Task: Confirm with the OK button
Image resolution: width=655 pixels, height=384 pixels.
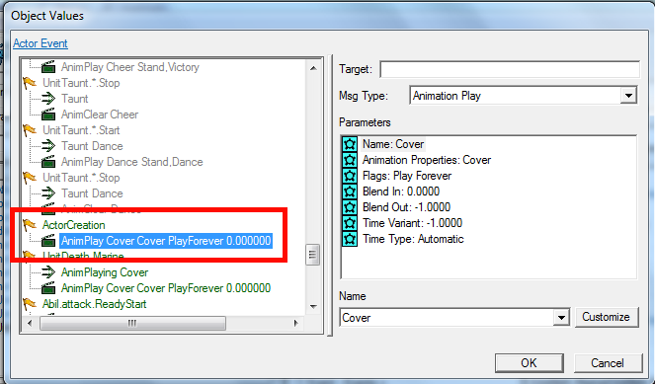Action: (x=529, y=363)
